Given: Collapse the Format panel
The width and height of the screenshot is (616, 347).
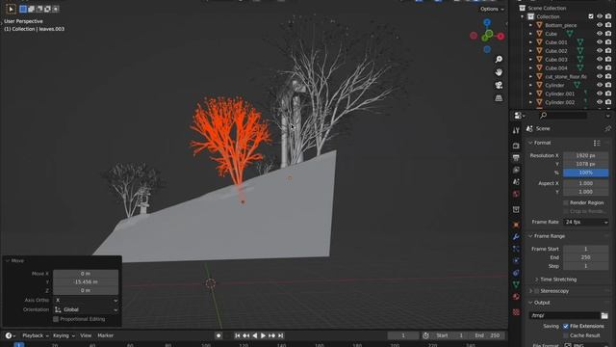Looking at the screenshot, I should click(x=530, y=143).
